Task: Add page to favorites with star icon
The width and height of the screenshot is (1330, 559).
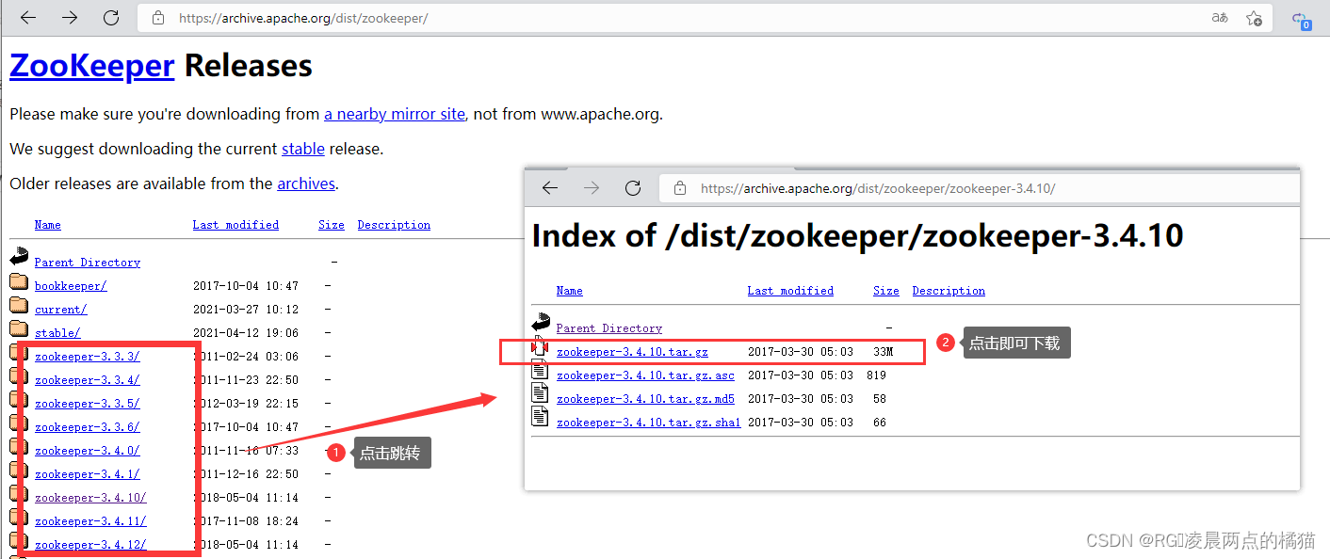Action: coord(1254,18)
